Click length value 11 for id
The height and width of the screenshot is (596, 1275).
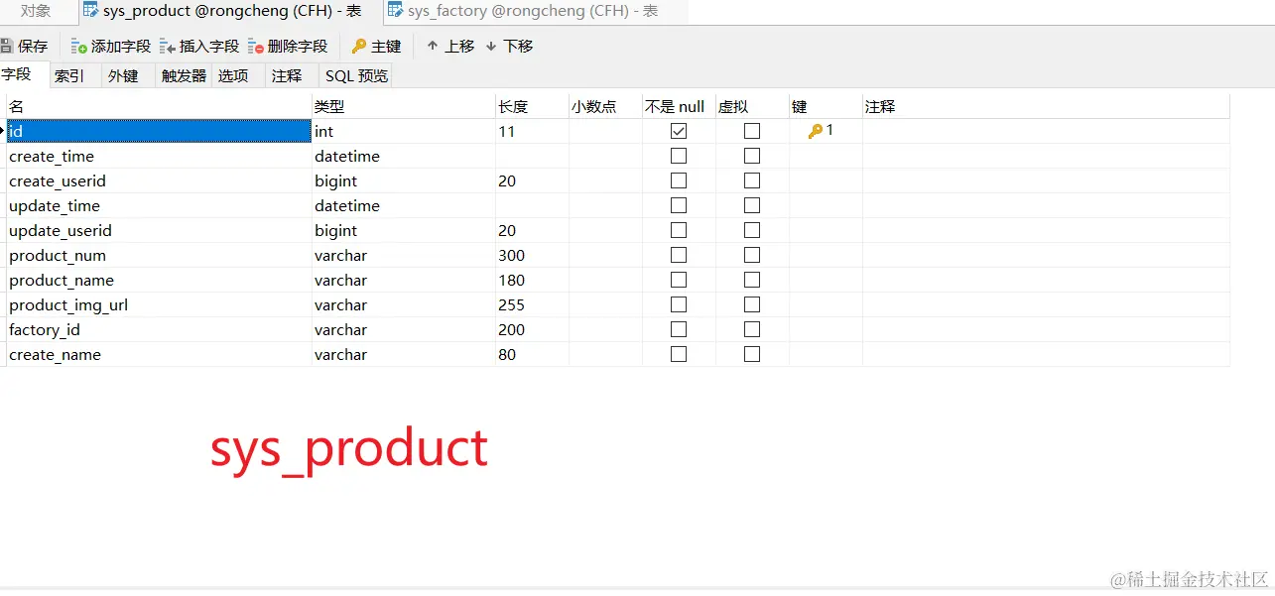pos(507,131)
